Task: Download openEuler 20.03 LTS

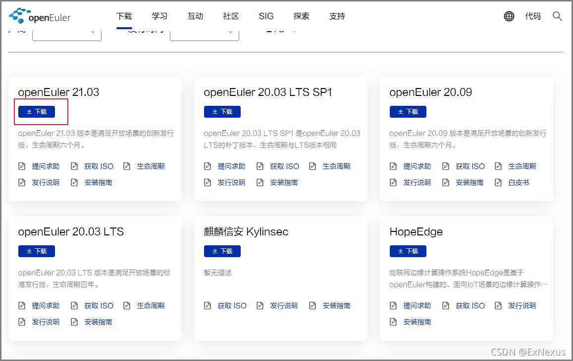Action: 37,251
